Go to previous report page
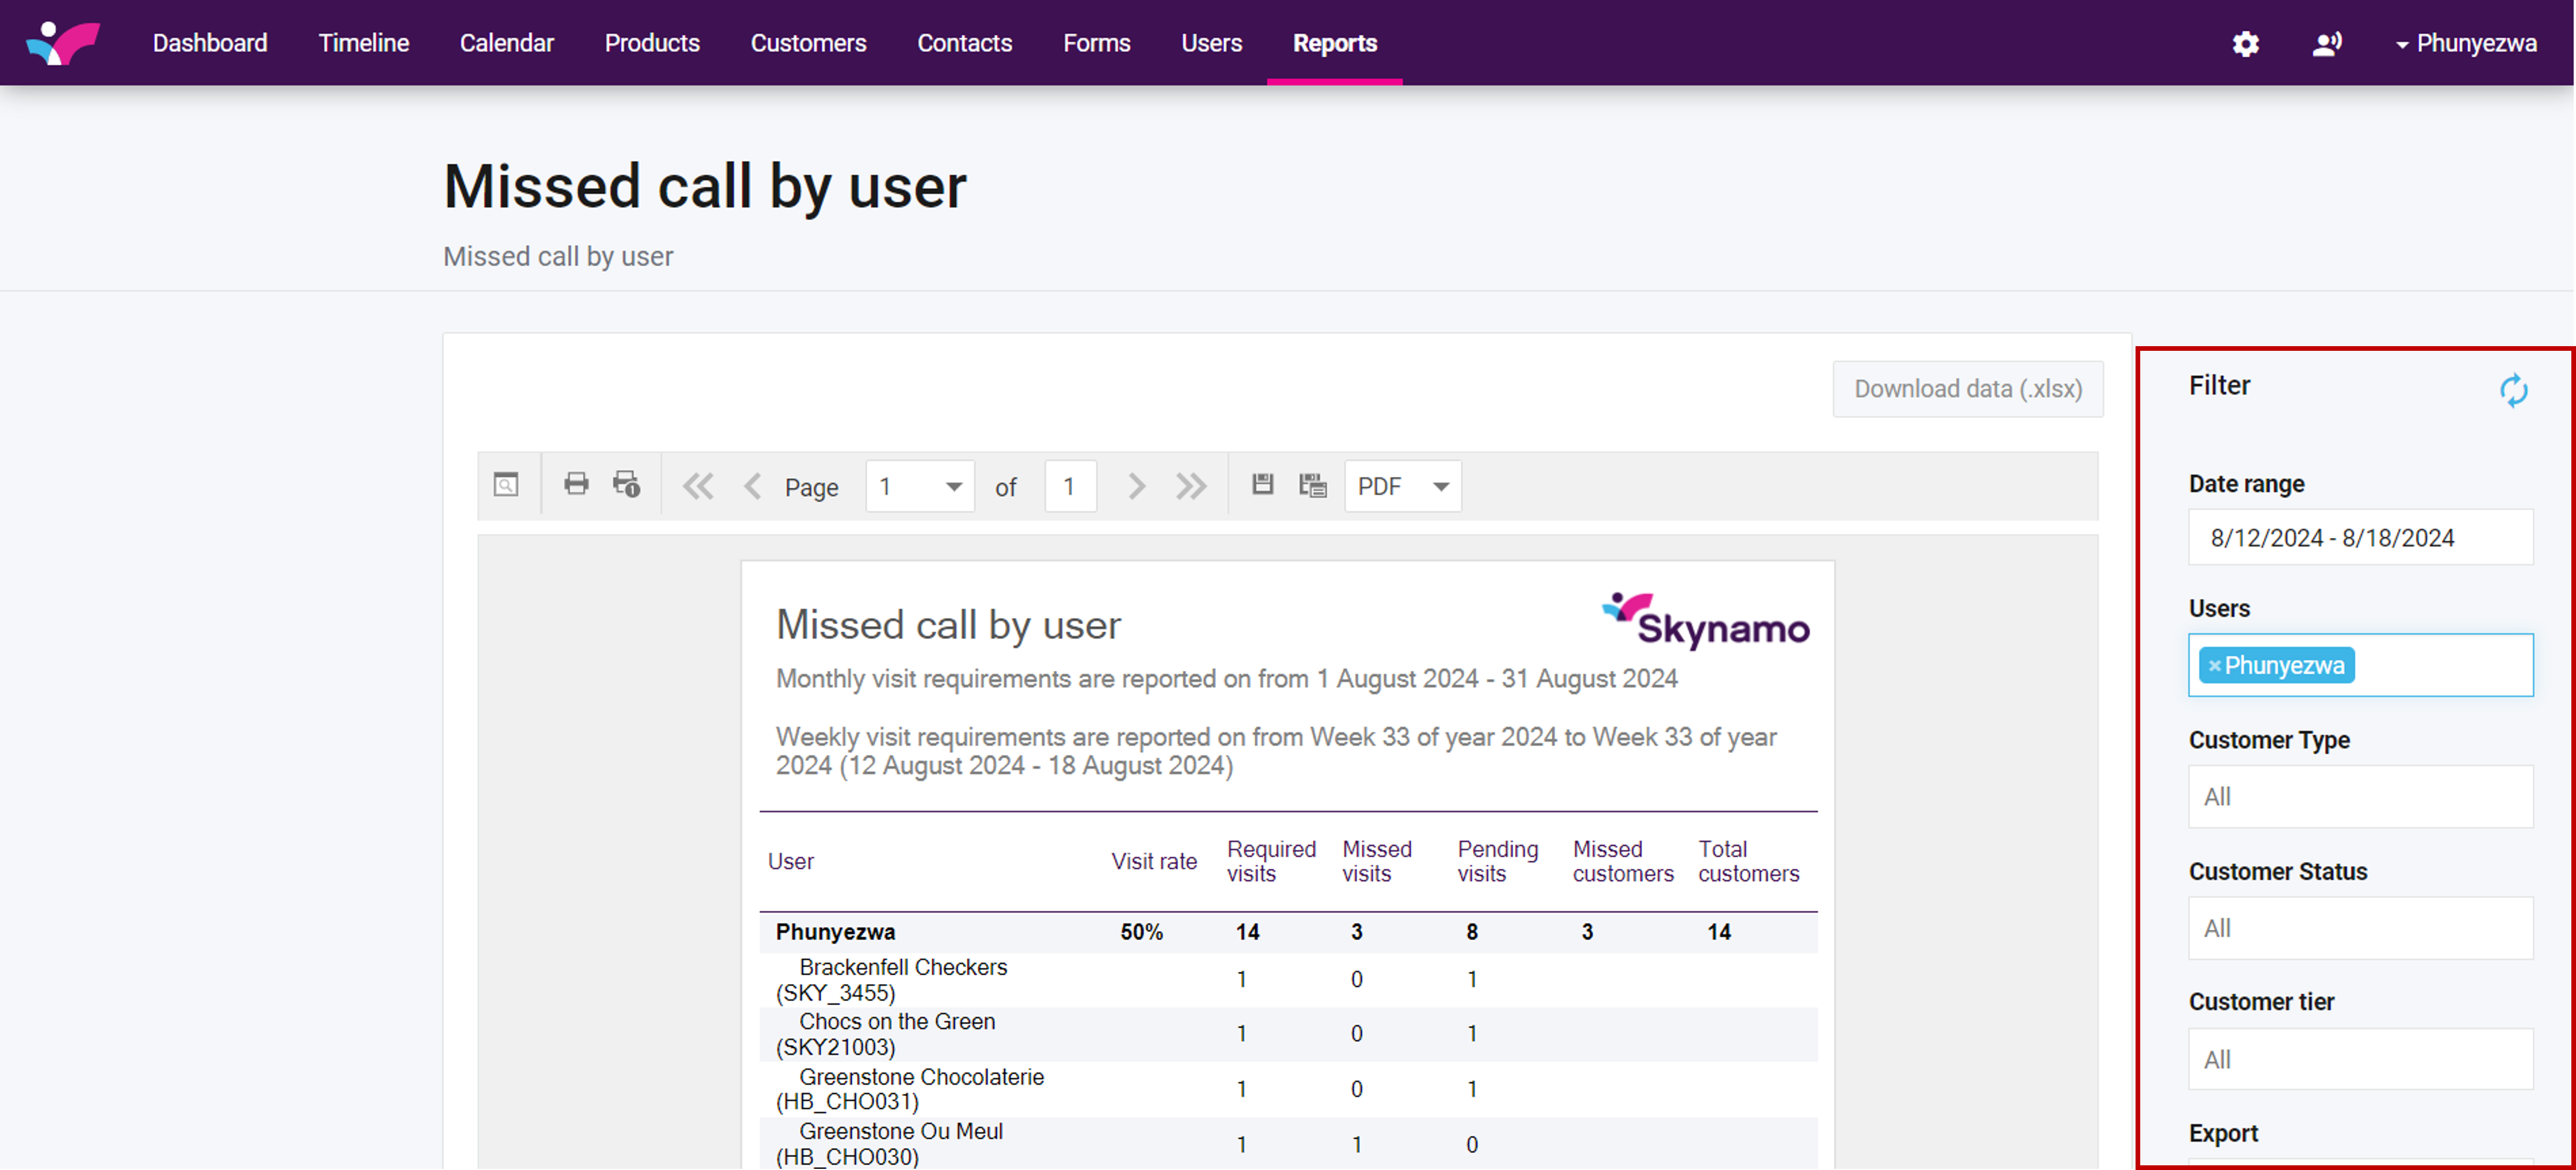Screen dimensions: 2576x1170 752,486
